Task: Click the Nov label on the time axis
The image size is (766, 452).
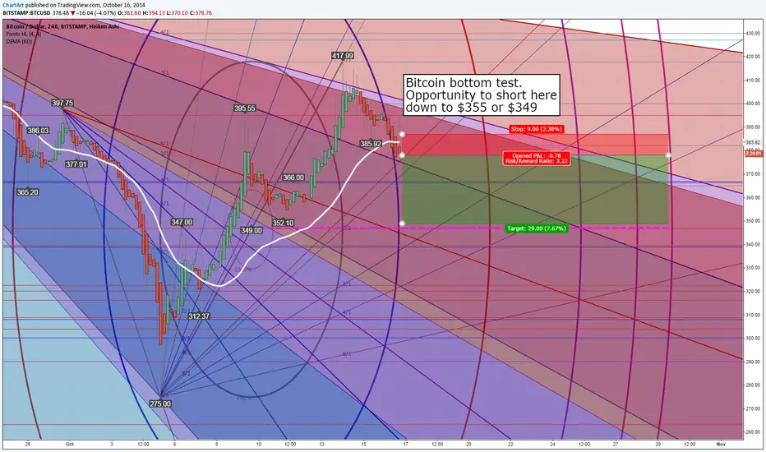Action: [721, 444]
